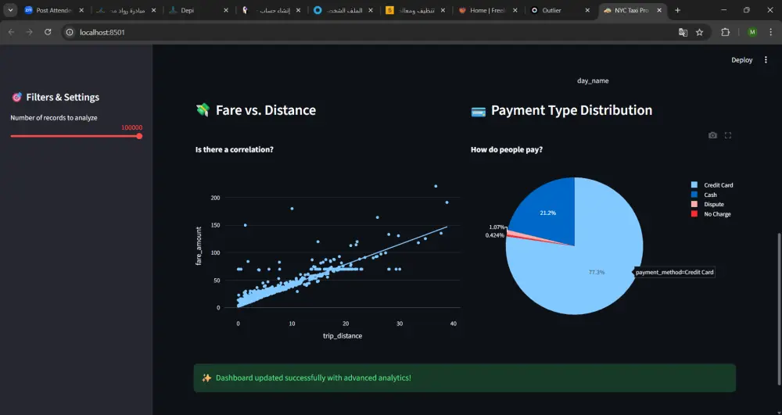The image size is (782, 415).
Task: Toggle Credit Card legend entry
Action: click(x=712, y=184)
